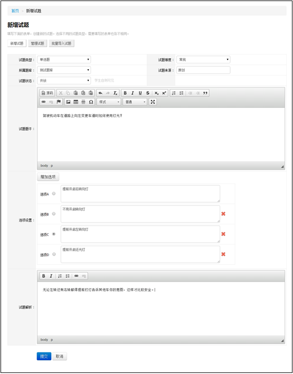The image size is (293, 374).
Task: Click the Omega special character icon
Action: pyautogui.click(x=91, y=102)
